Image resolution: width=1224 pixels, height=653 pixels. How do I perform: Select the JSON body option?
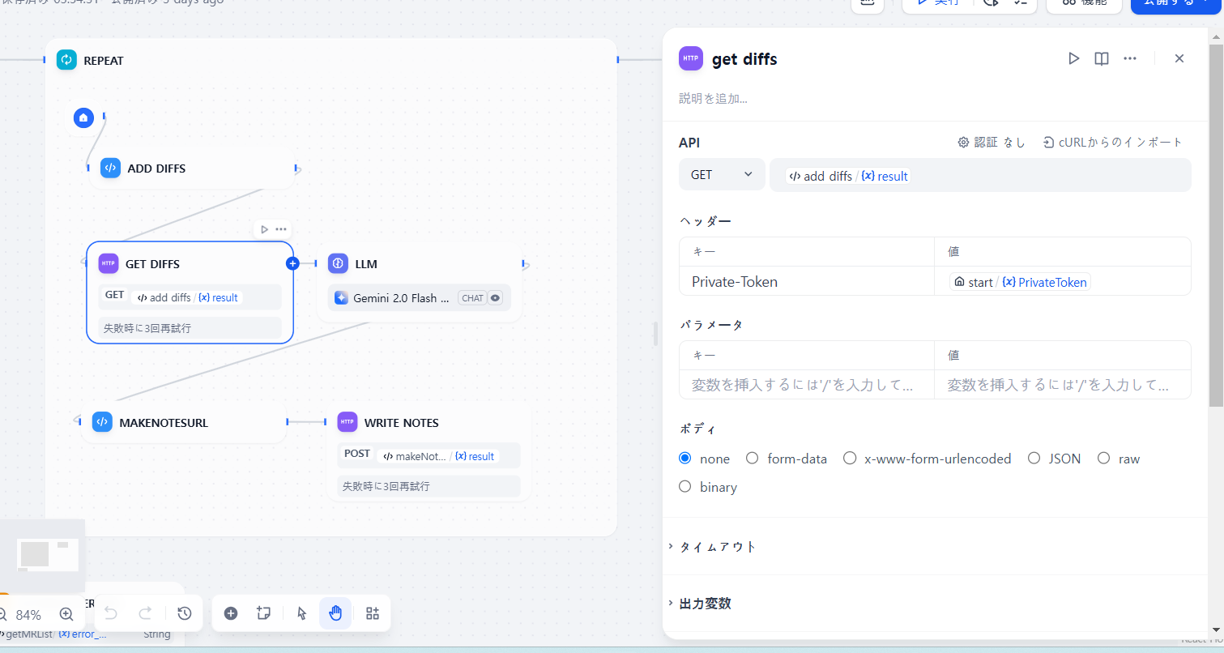coord(1034,458)
